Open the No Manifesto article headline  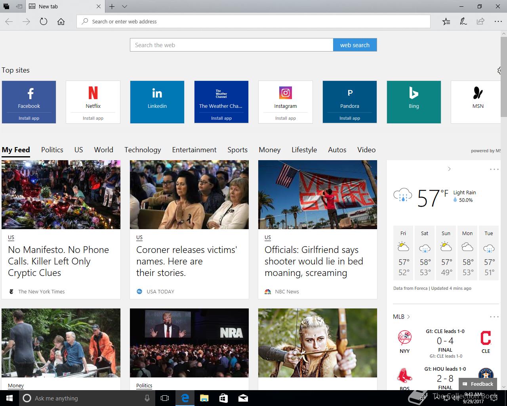[59, 261]
